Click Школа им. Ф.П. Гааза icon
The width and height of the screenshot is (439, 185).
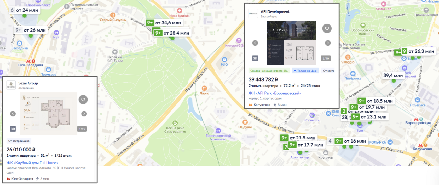(115, 52)
